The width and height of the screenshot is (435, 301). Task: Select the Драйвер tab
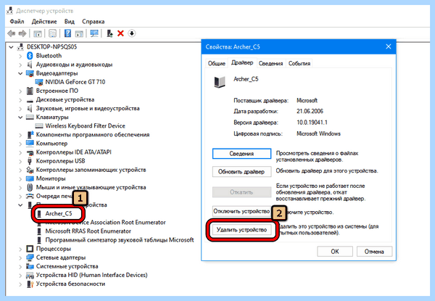242,62
